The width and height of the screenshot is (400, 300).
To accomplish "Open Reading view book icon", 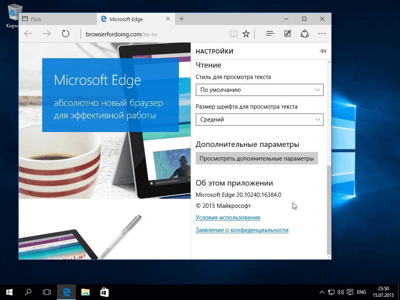I will [x=234, y=34].
